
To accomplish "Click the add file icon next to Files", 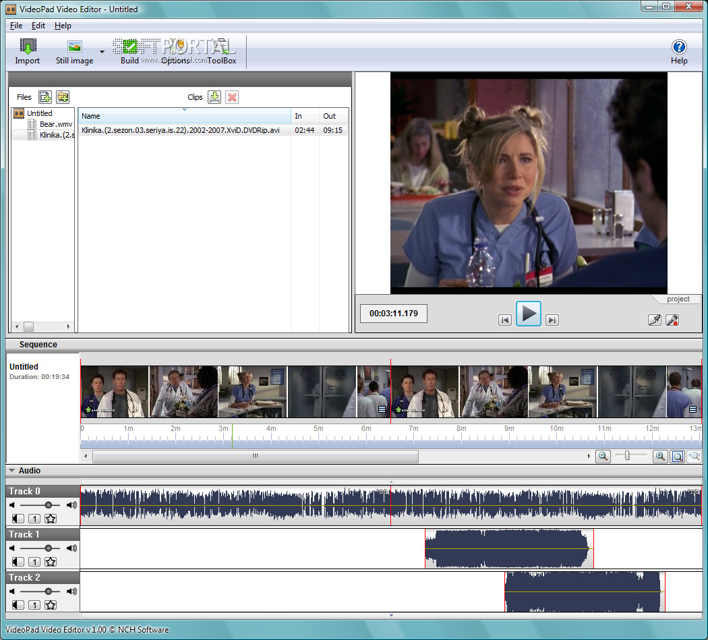I will click(45, 96).
